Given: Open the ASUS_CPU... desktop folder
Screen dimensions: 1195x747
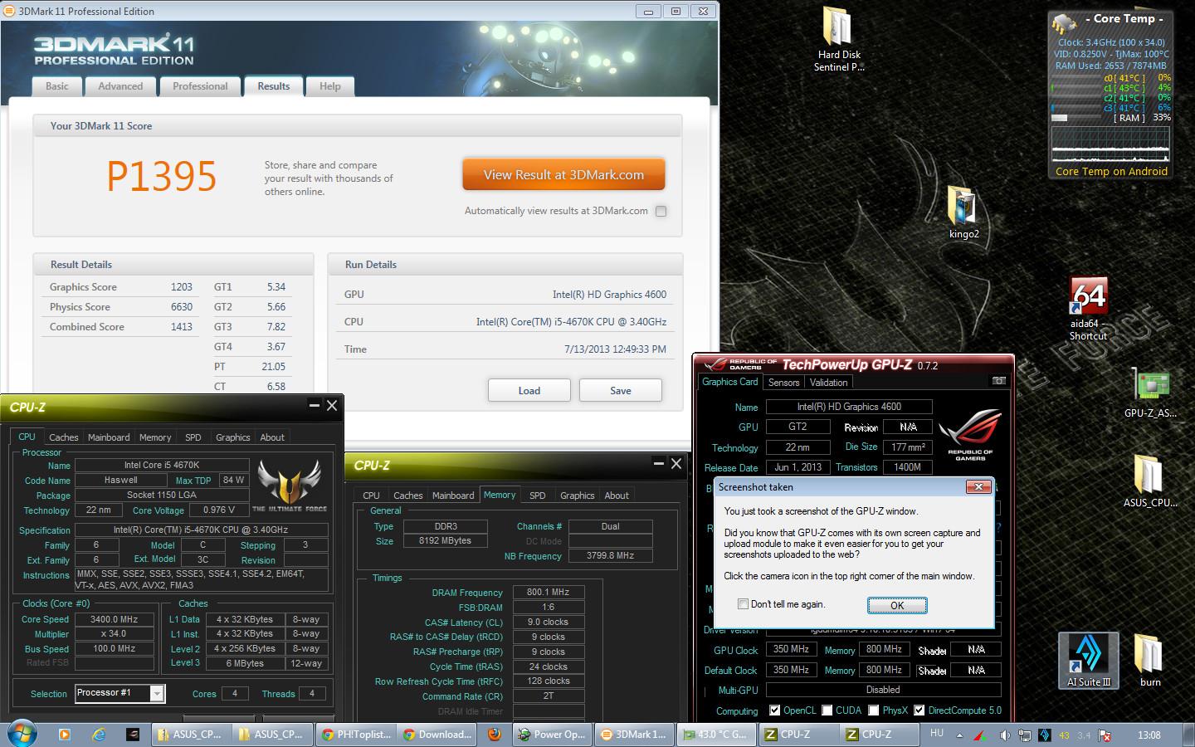Looking at the screenshot, I should coord(1150,480).
